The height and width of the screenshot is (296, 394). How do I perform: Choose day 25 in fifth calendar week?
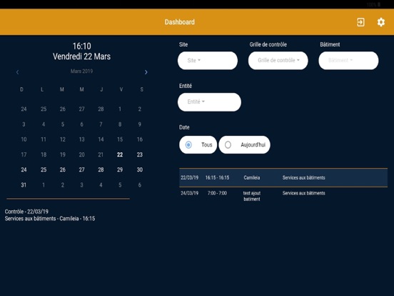pyautogui.click(x=44, y=169)
